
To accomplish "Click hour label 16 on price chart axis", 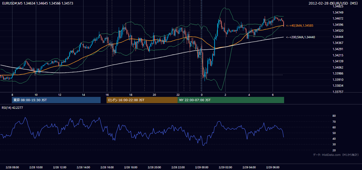I will click(107, 95).
